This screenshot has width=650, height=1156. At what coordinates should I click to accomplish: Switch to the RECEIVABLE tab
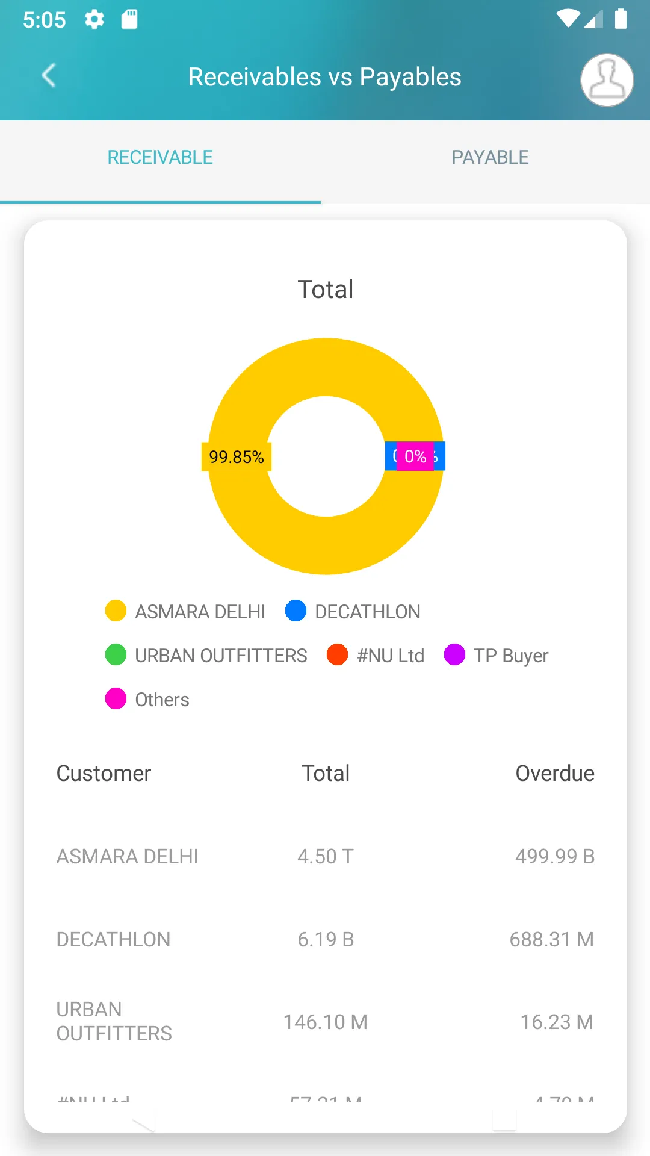click(x=160, y=158)
